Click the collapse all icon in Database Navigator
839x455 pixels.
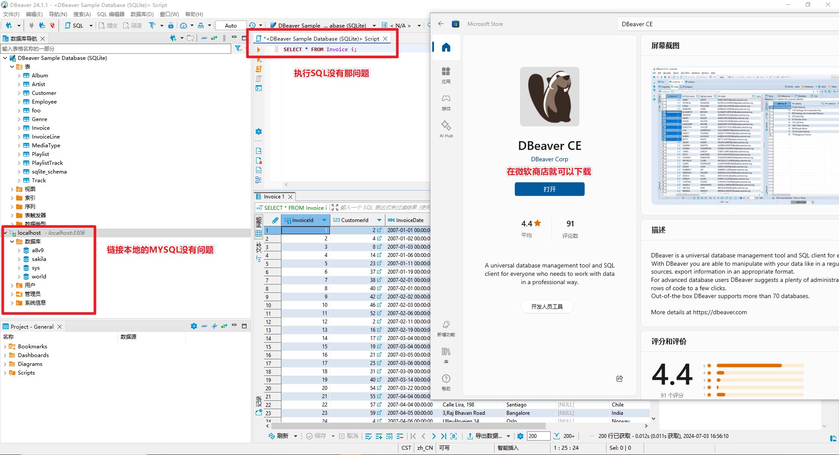204,38
